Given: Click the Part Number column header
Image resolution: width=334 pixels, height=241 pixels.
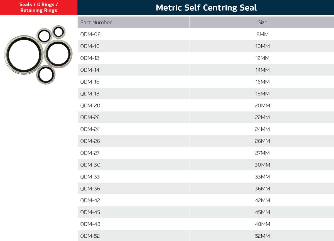Looking at the screenshot, I should pyautogui.click(x=96, y=22).
